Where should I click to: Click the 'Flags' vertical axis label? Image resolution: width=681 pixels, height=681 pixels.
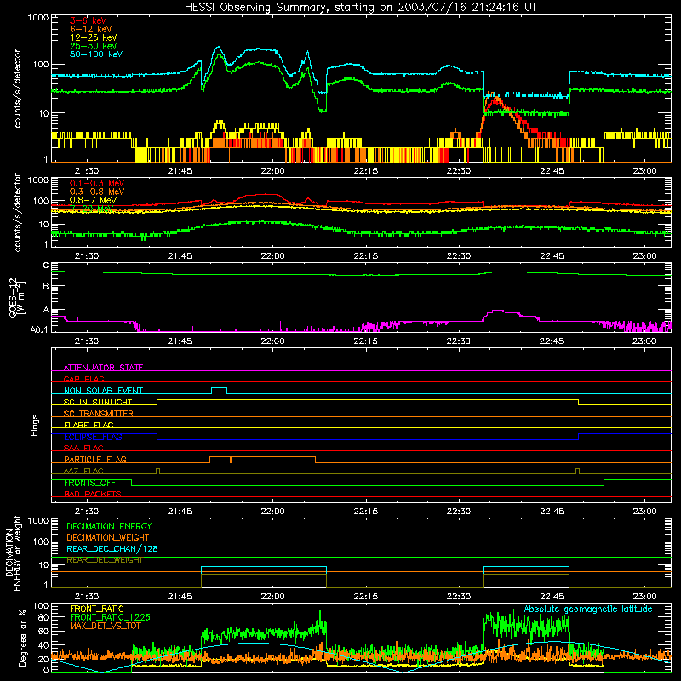pos(35,425)
